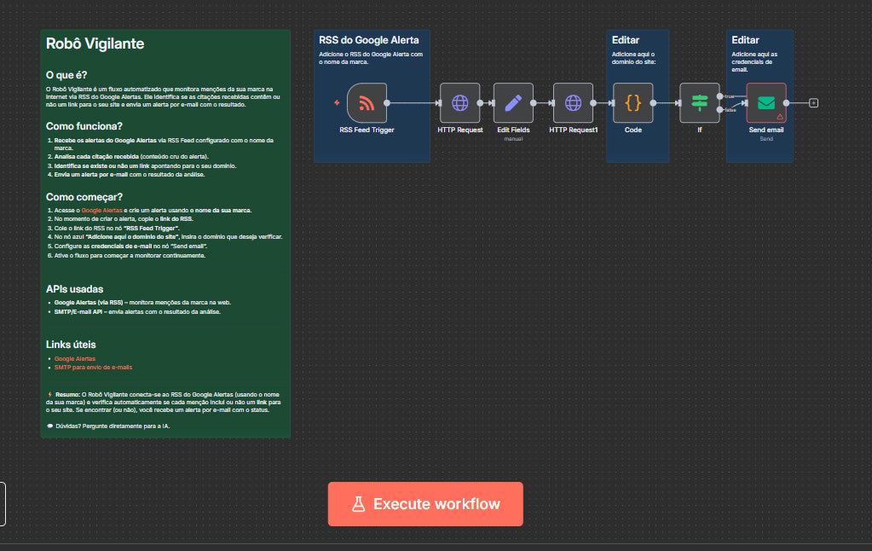872x551 pixels.
Task: Select the Robô Vigilante sticky note title
Action: point(95,43)
